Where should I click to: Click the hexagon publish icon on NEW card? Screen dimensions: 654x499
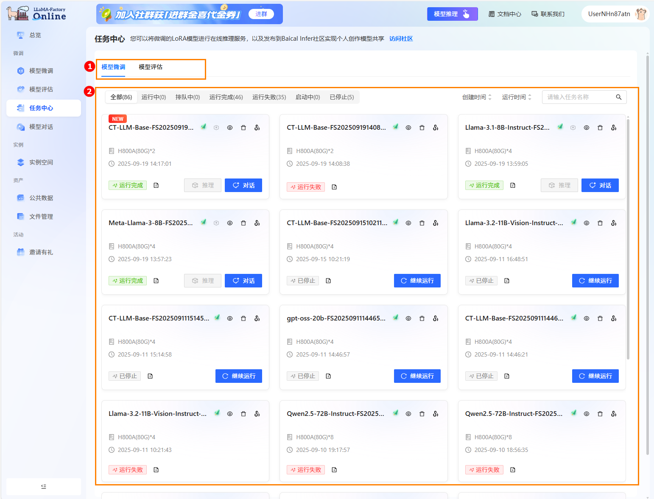(216, 128)
